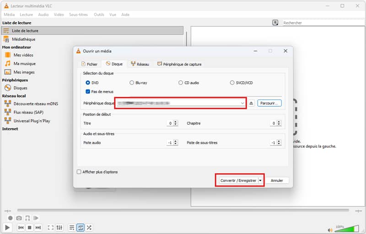Select Liste de lecture in sidebar
Screen dimensions: 366x234
pos(92,31)
